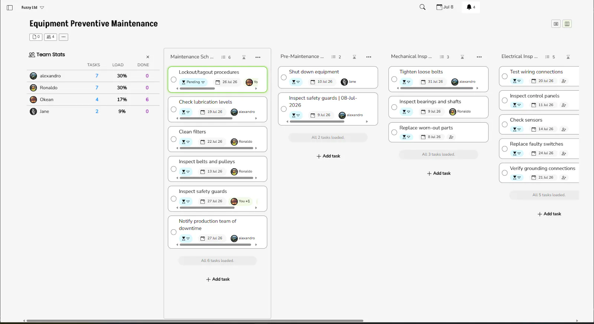The height and width of the screenshot is (324, 594).
Task: Open the Notify production team of downtime task
Action: tap(218, 232)
